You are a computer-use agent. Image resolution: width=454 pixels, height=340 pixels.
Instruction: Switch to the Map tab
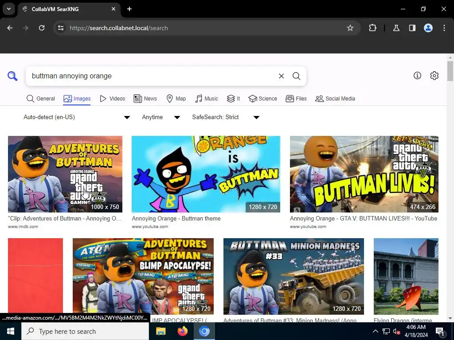click(176, 99)
